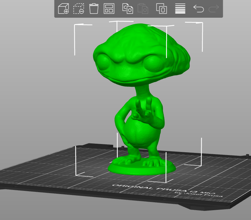Click the greyed-out Paste icon

click(143, 9)
